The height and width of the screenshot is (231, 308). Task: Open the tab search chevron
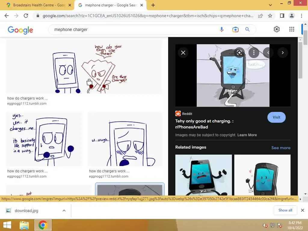pos(270,5)
